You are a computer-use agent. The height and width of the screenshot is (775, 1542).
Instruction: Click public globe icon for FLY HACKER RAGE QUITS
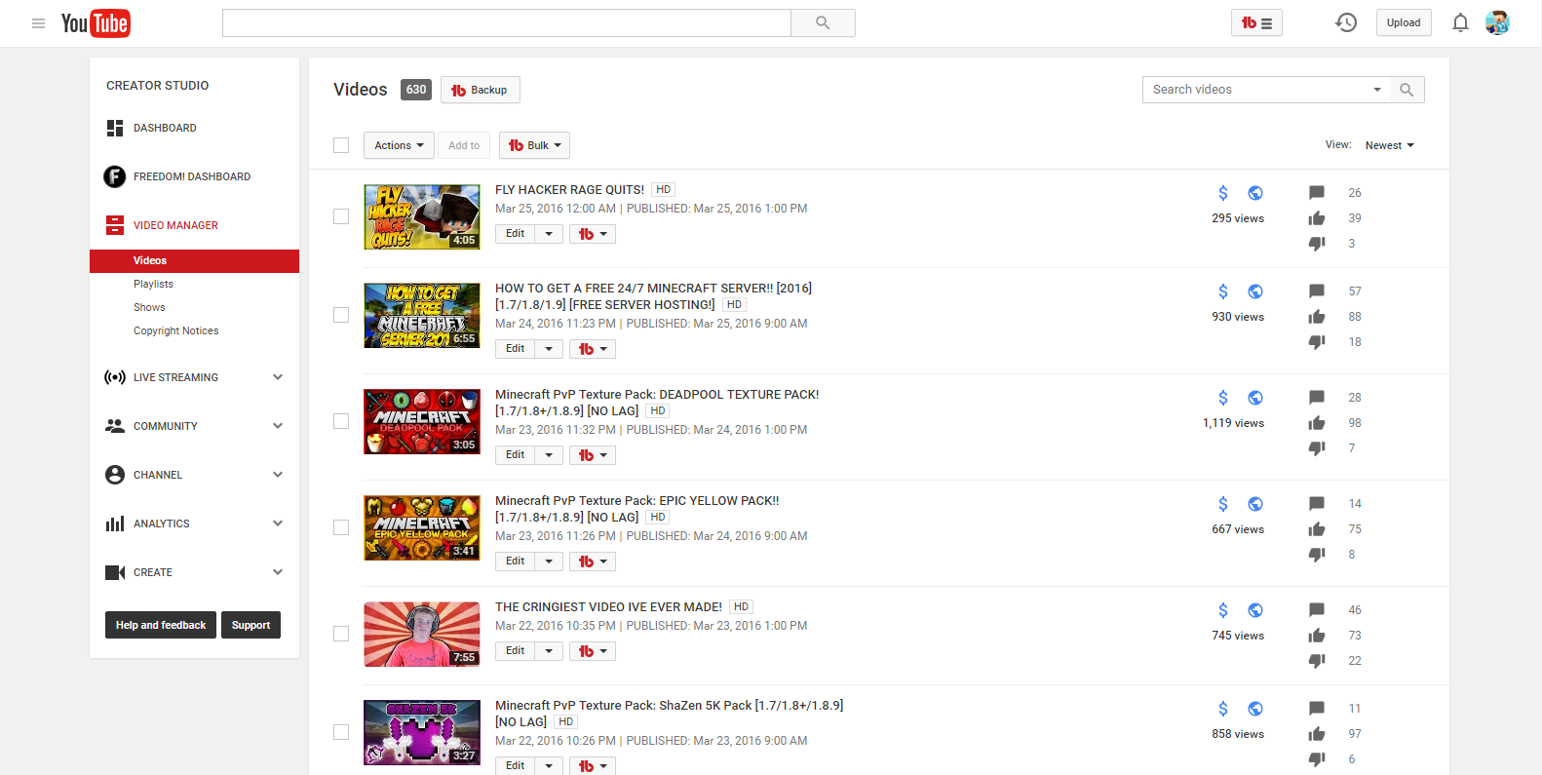pyautogui.click(x=1255, y=193)
